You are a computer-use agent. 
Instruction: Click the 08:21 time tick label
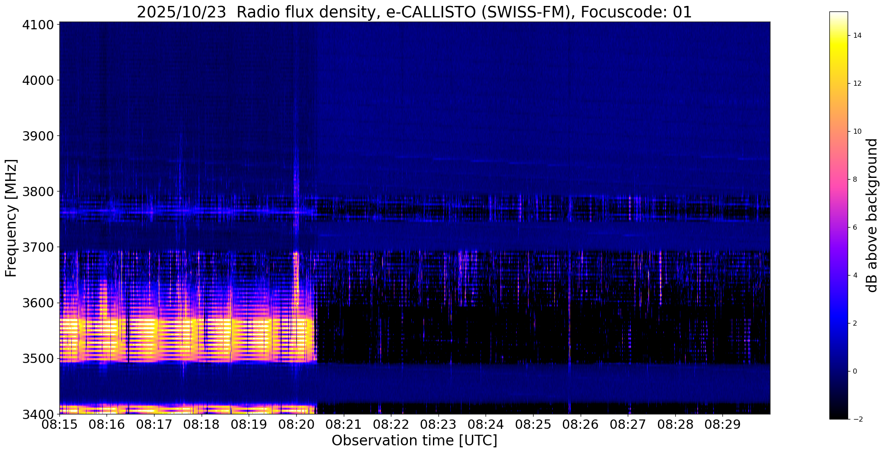click(x=344, y=425)
